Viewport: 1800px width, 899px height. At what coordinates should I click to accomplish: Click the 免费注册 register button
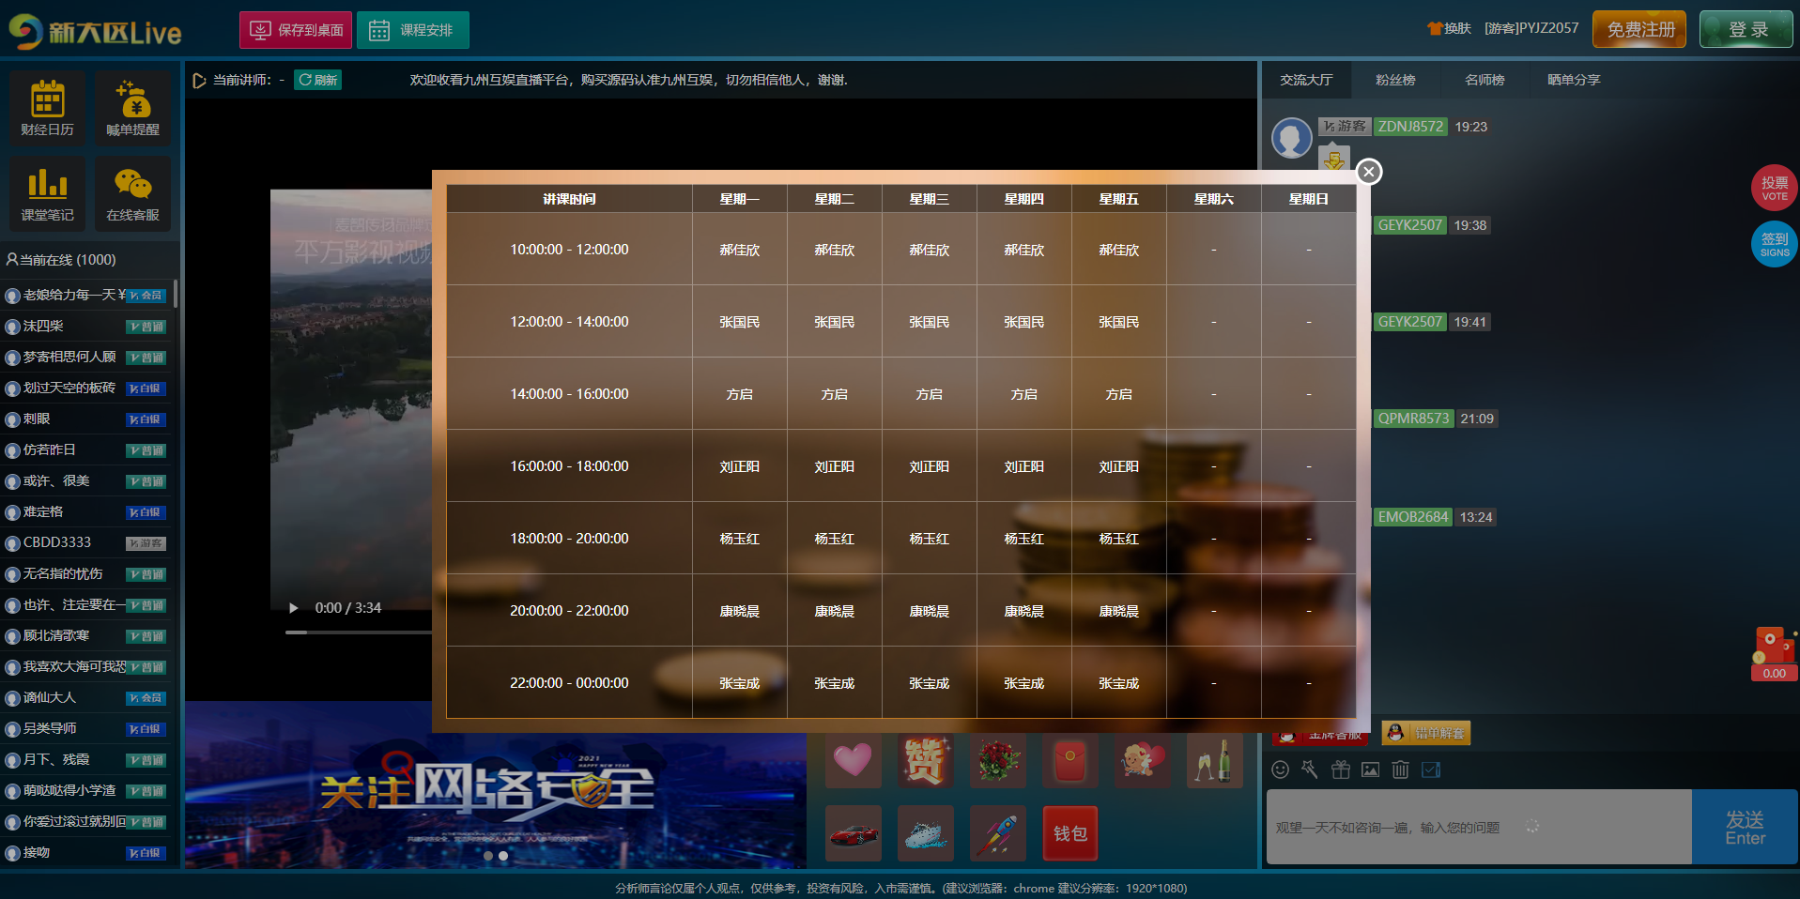pos(1639,29)
